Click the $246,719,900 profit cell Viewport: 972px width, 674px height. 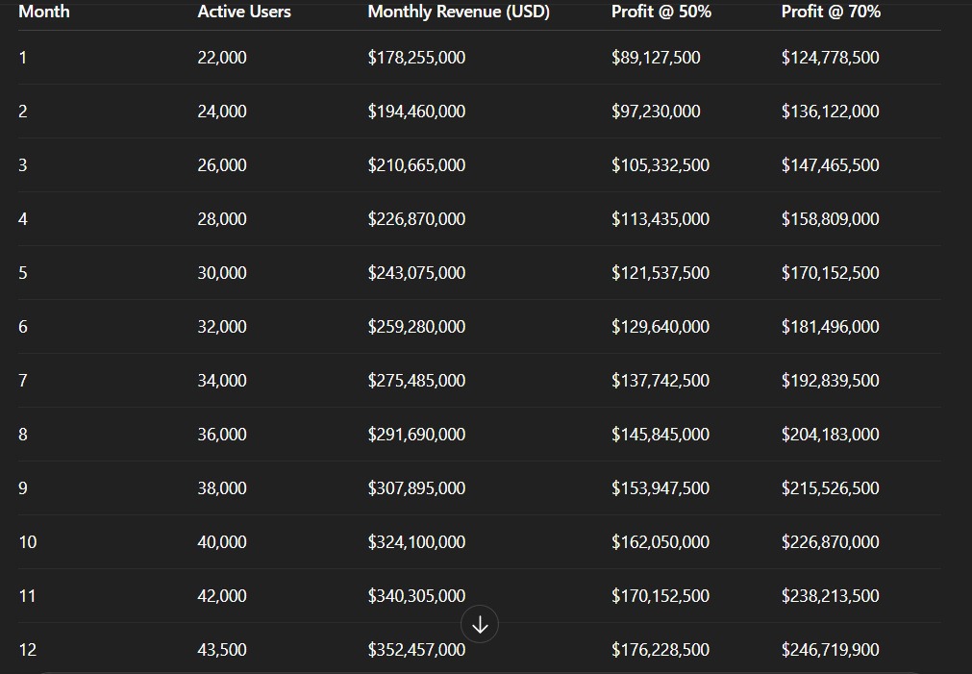coord(830,650)
